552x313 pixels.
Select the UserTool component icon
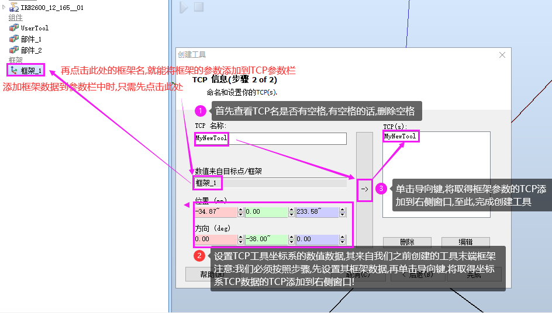pos(13,28)
